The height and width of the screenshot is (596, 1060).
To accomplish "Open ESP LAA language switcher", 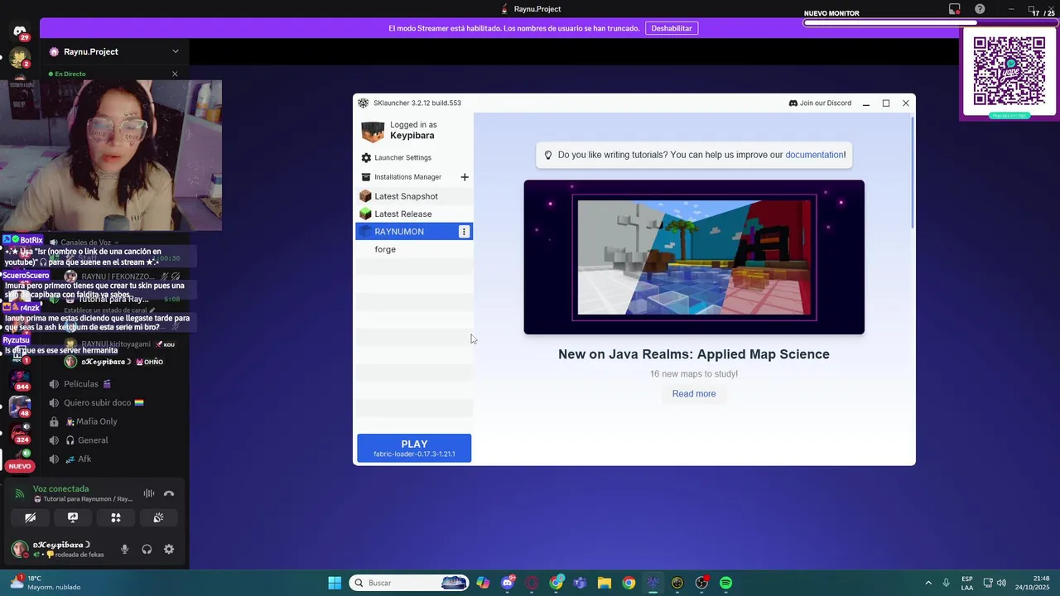I will pos(967,583).
